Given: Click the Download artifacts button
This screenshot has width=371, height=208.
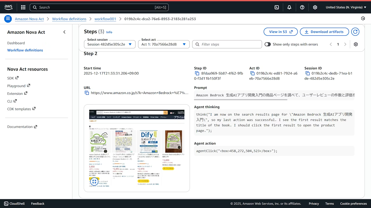Looking at the screenshot, I should click(x=324, y=32).
